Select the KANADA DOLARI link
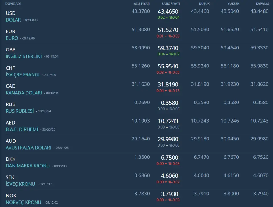 pos(24,93)
